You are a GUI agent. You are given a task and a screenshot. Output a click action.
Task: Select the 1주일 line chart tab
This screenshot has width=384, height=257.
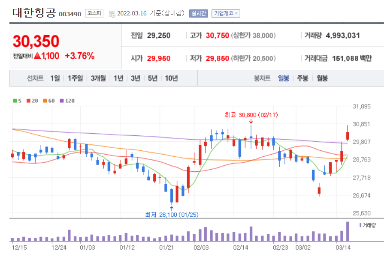[75, 78]
